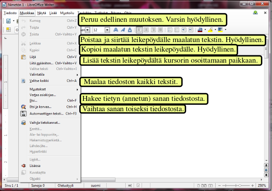Click the AutoText icon in menu
This screenshot has height=191, width=272.
(x=23, y=113)
